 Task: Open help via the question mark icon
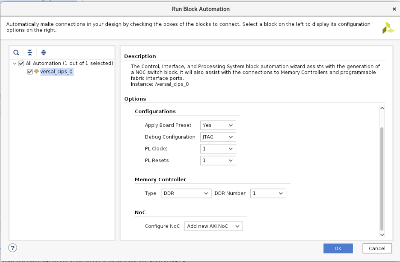pos(13,248)
